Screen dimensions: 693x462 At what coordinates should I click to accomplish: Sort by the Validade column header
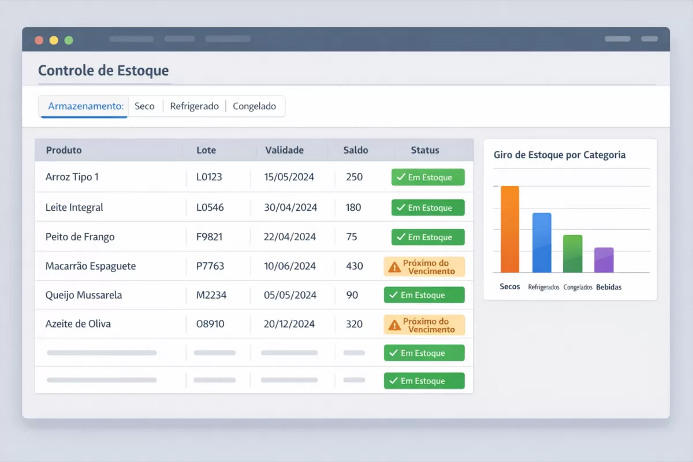coord(284,150)
